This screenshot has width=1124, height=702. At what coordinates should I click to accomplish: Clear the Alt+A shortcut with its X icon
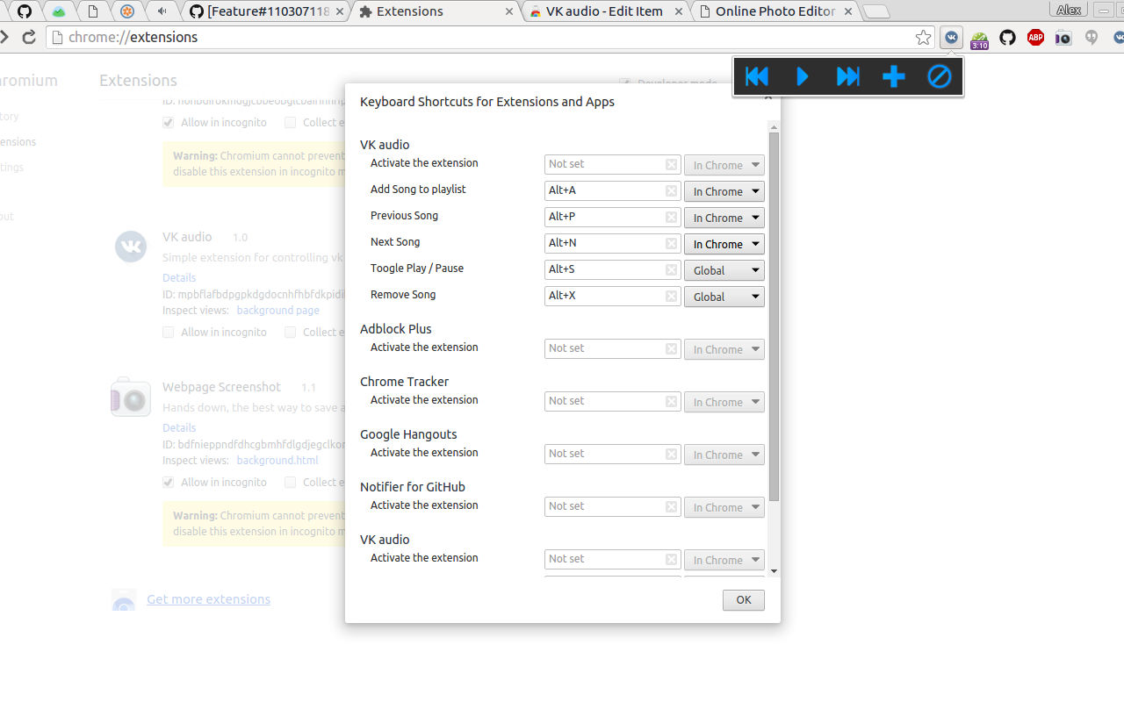point(672,190)
